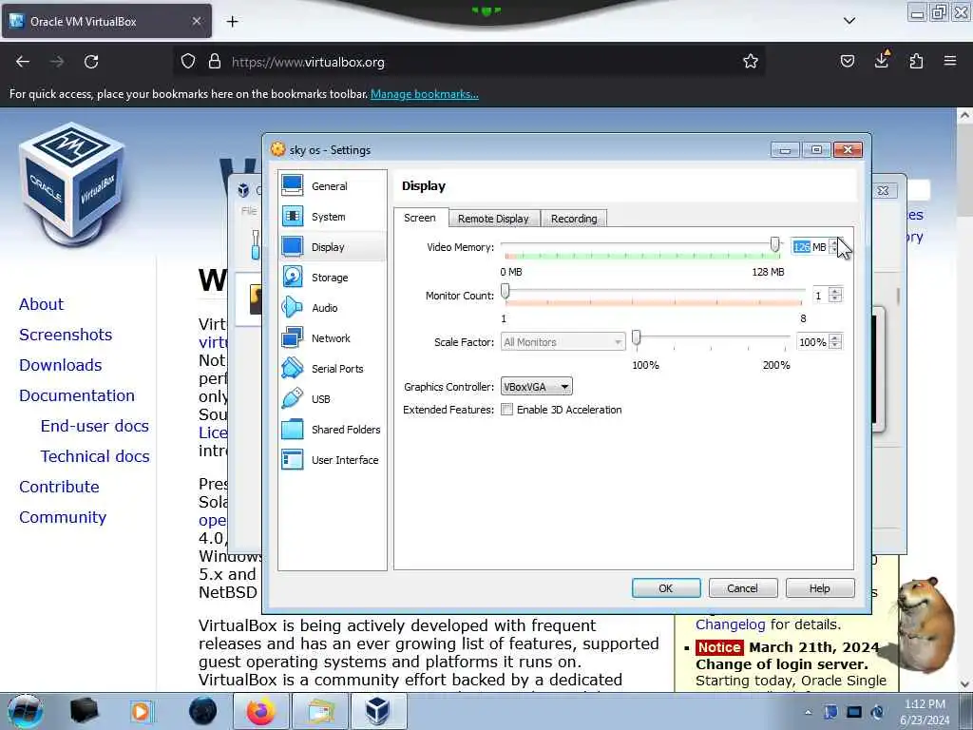Switch to the Screen tab

point(420,218)
